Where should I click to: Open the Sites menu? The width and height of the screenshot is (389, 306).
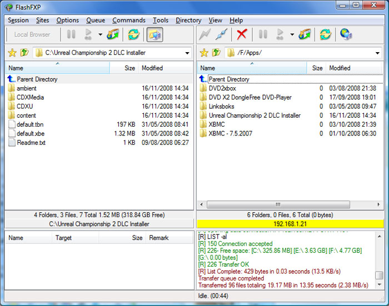[42, 20]
